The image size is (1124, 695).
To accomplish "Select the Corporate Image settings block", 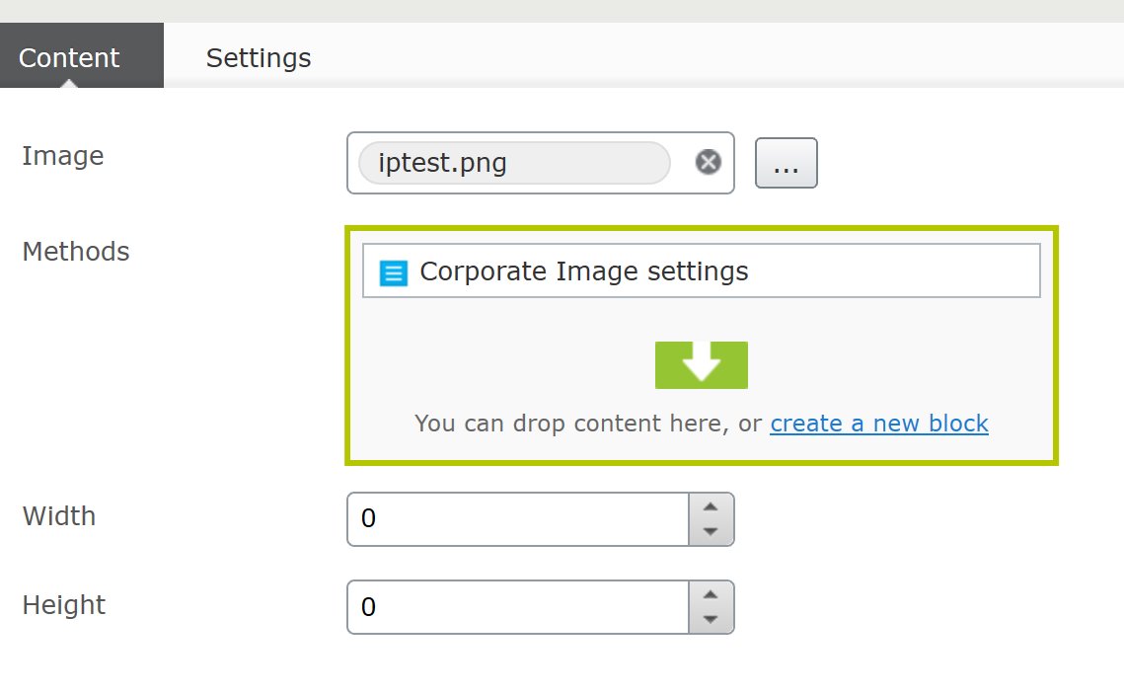I will point(584,271).
